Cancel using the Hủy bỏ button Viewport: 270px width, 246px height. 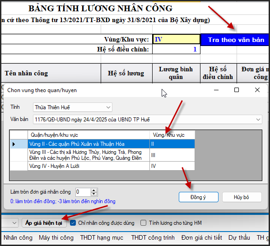(242, 197)
